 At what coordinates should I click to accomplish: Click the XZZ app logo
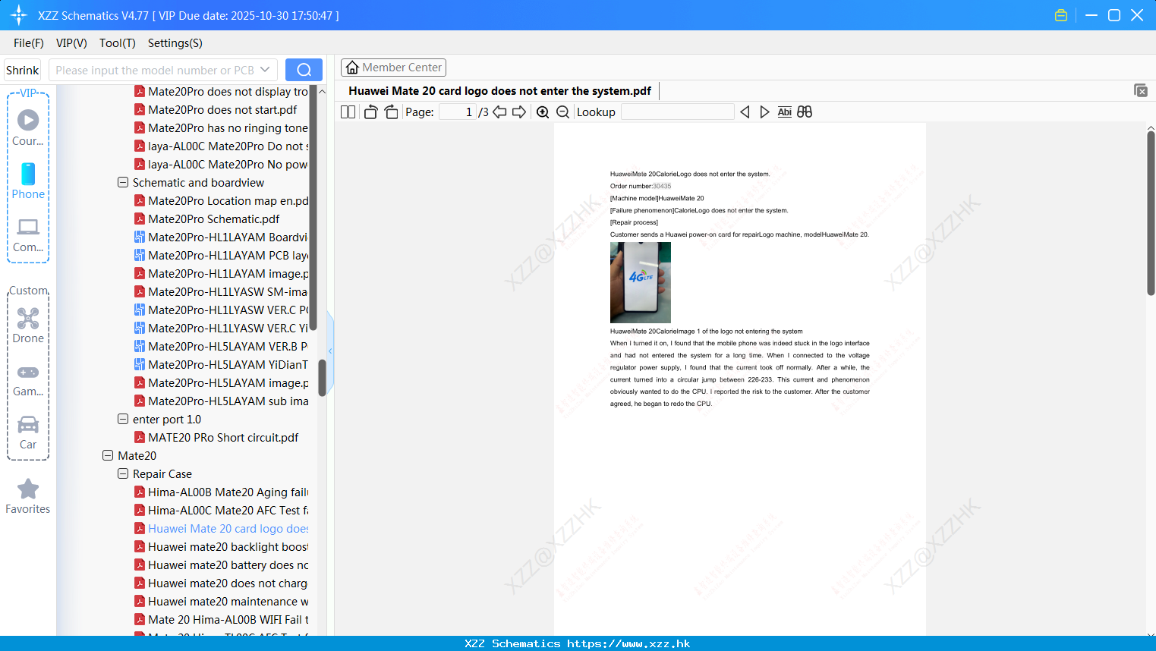19,15
